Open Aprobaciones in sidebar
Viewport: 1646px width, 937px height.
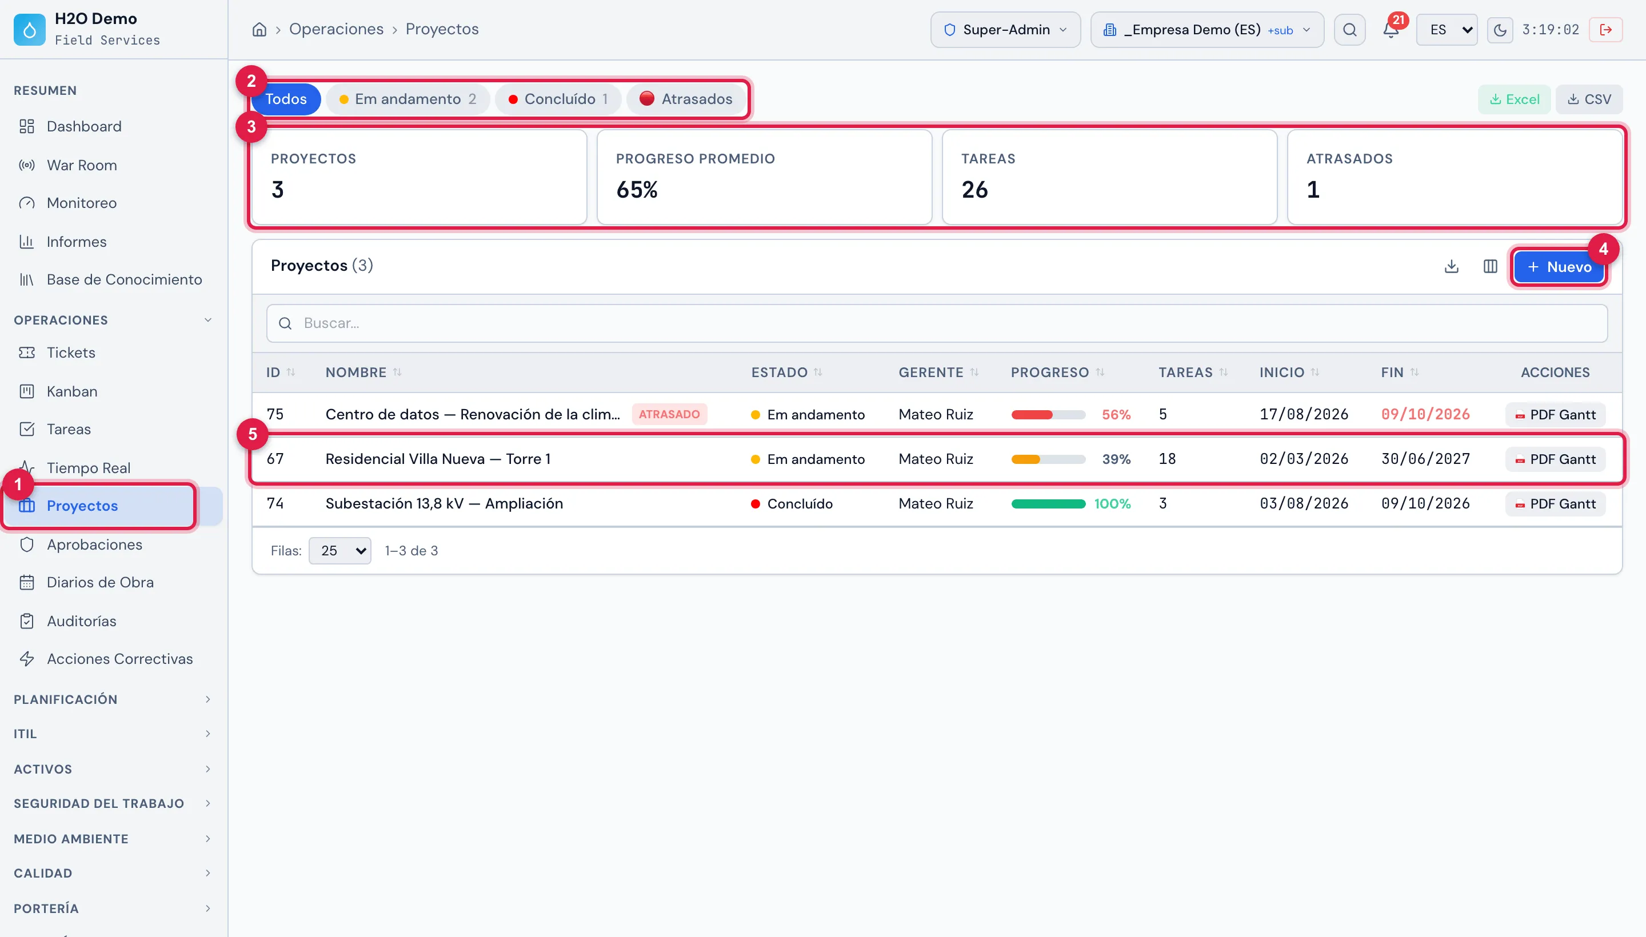coord(95,544)
